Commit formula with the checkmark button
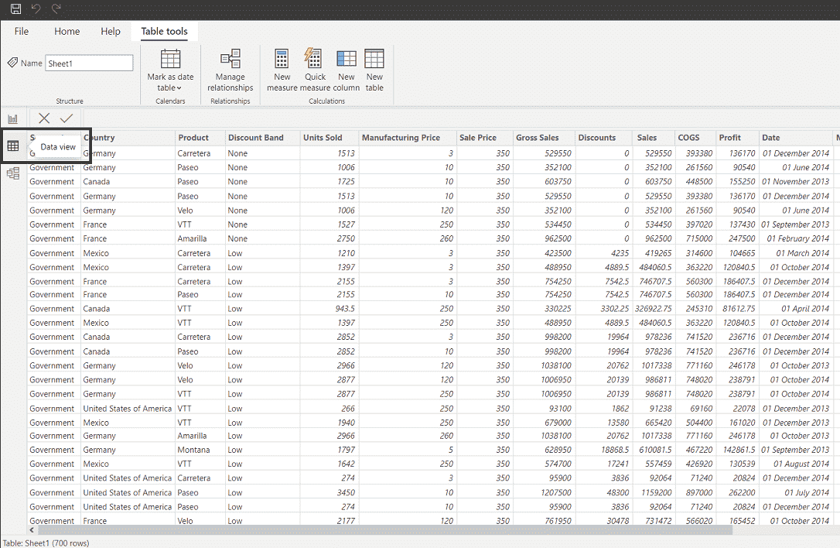Screen dimensions: 840x548 coord(67,118)
